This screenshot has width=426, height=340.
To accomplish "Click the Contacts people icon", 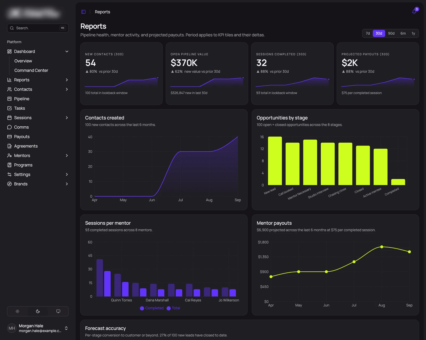I will coord(9,89).
